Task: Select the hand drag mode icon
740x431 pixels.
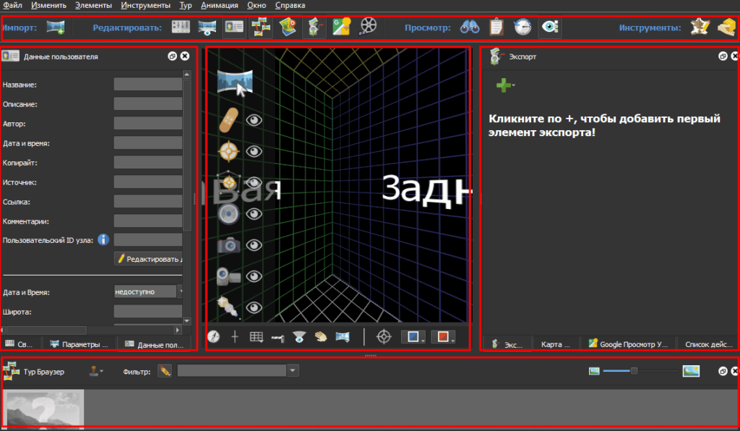Action: 320,336
